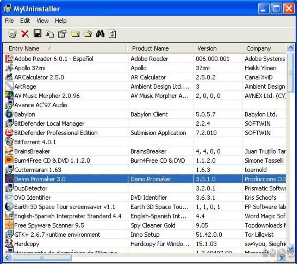The height and width of the screenshot is (264, 297).
Task: Click the floppy disk save icon
Action: click(x=38, y=34)
